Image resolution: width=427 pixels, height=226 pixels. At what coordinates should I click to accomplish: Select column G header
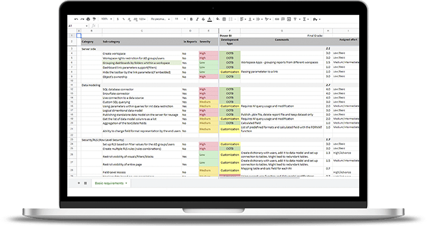point(282,31)
